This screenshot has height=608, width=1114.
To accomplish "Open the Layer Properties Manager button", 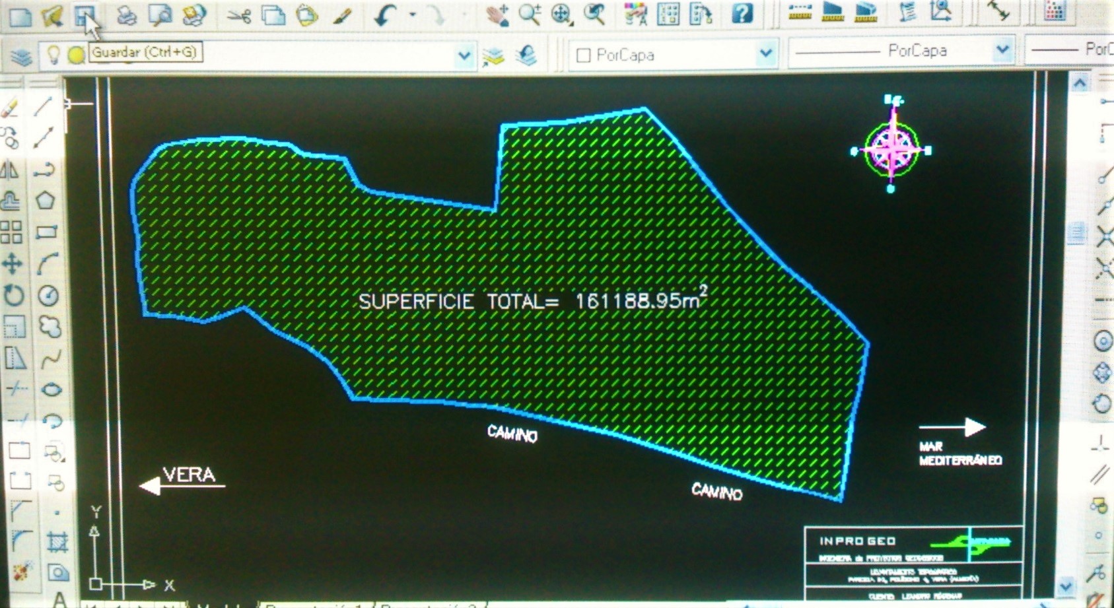I will tap(21, 57).
